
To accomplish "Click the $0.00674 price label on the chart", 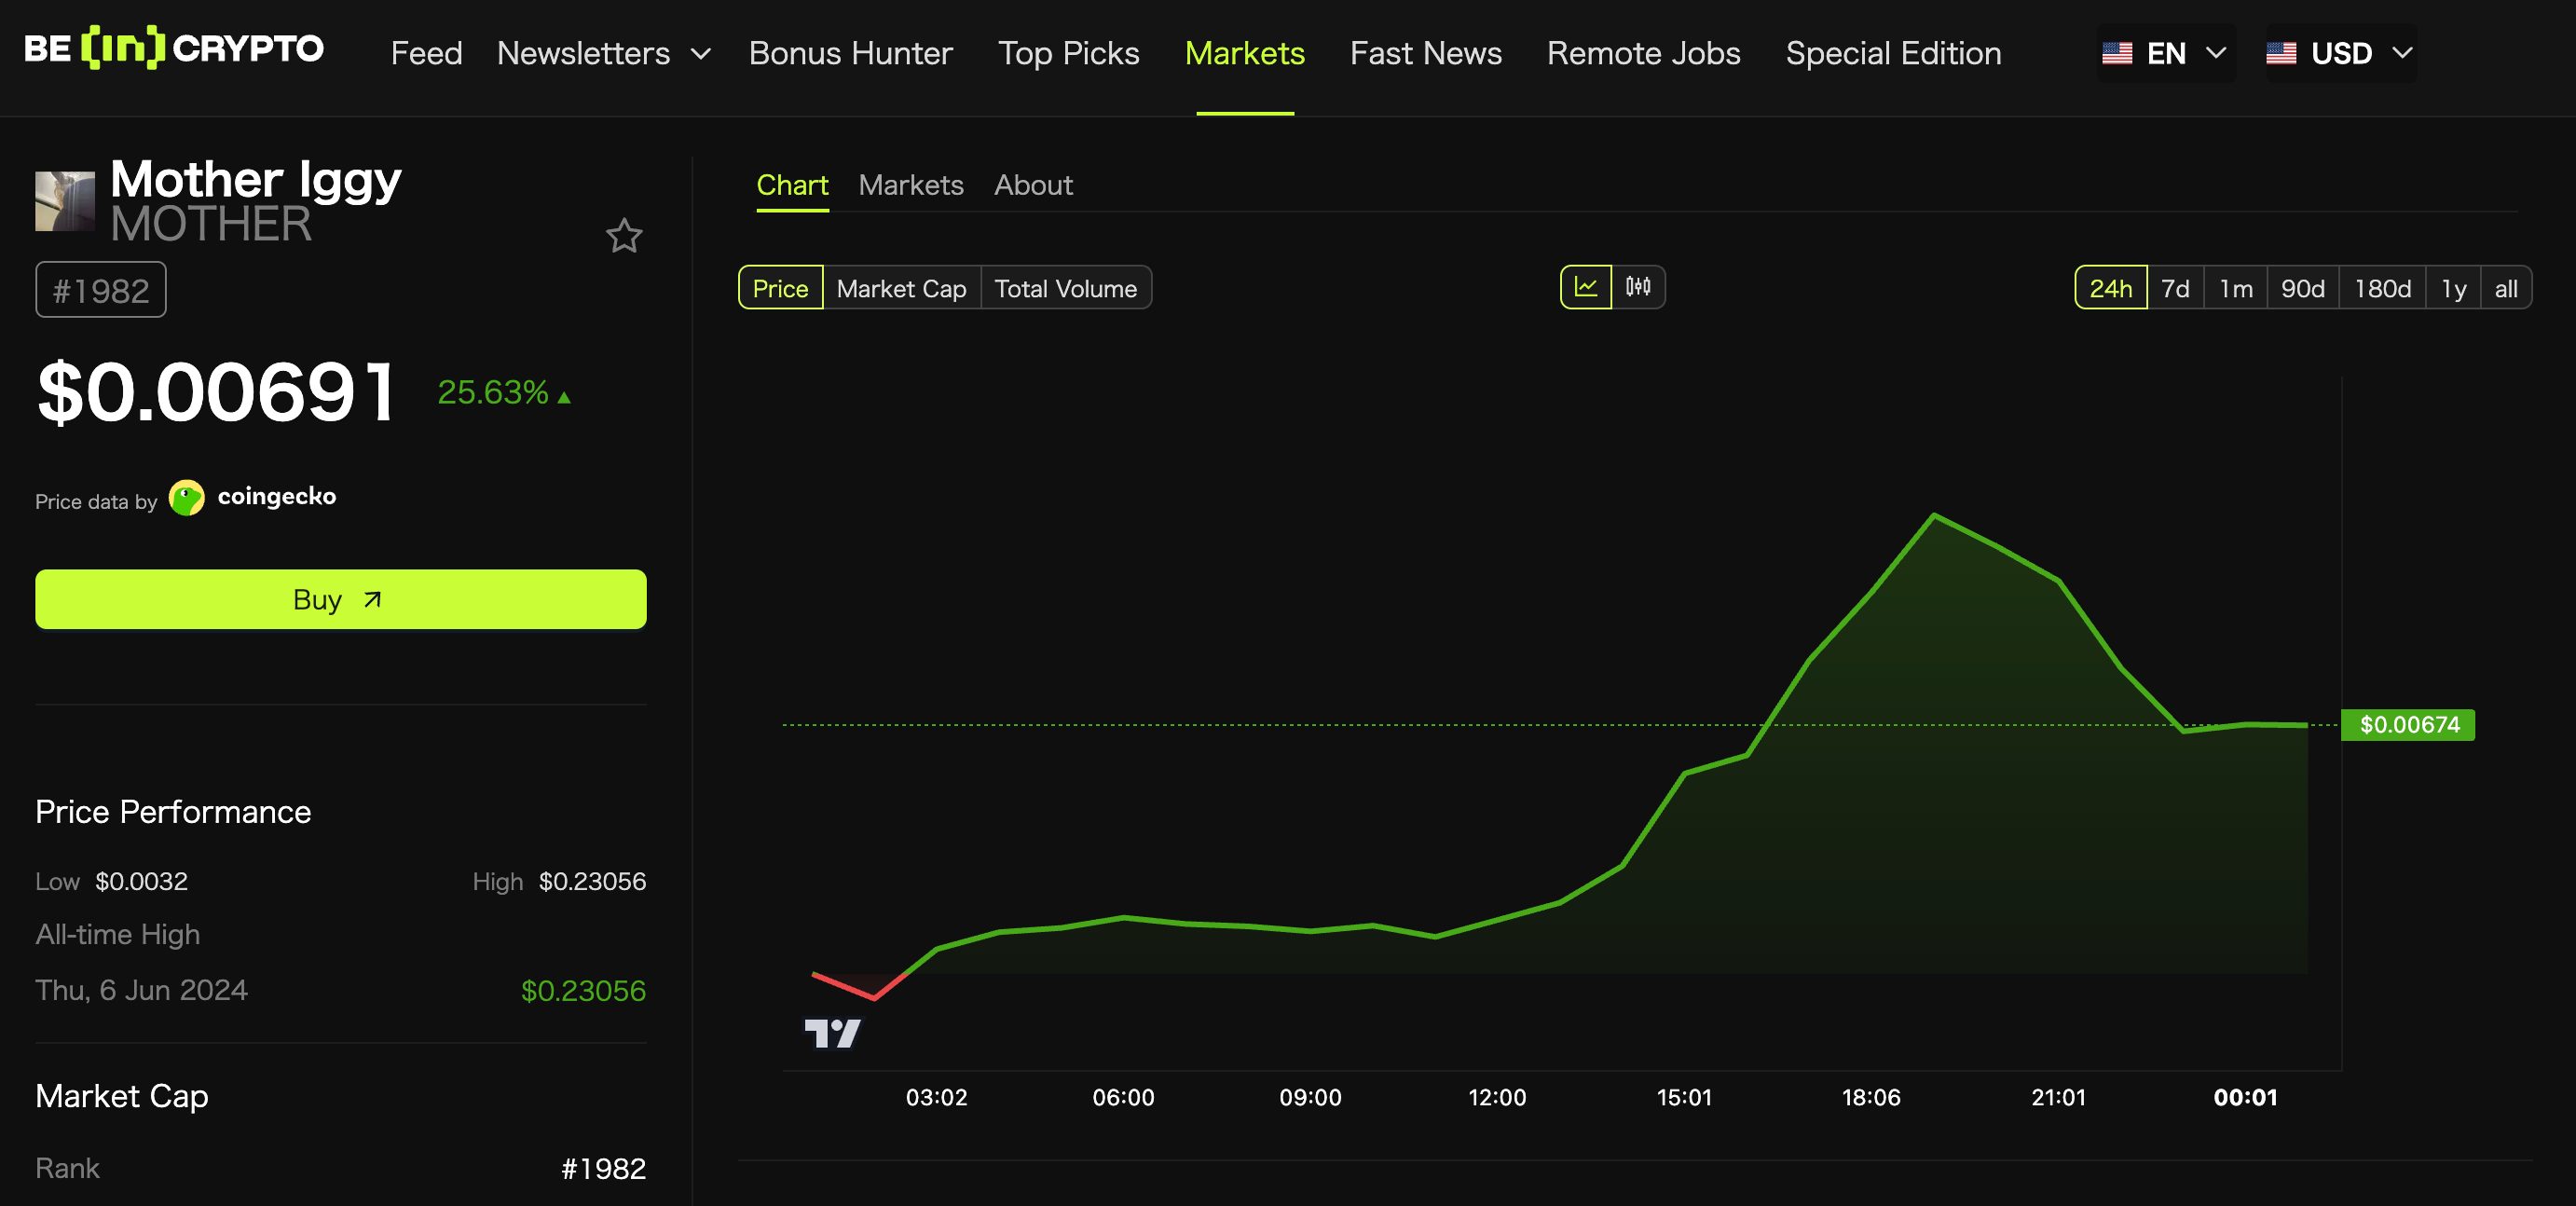I will (2409, 725).
